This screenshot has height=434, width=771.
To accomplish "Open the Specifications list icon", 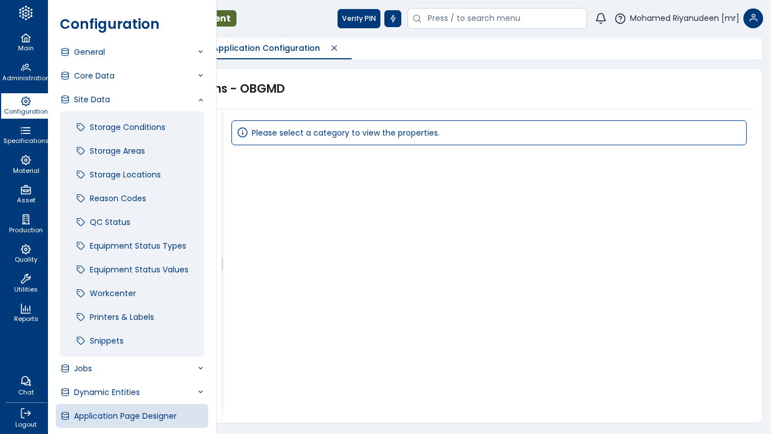I will pyautogui.click(x=25, y=131).
